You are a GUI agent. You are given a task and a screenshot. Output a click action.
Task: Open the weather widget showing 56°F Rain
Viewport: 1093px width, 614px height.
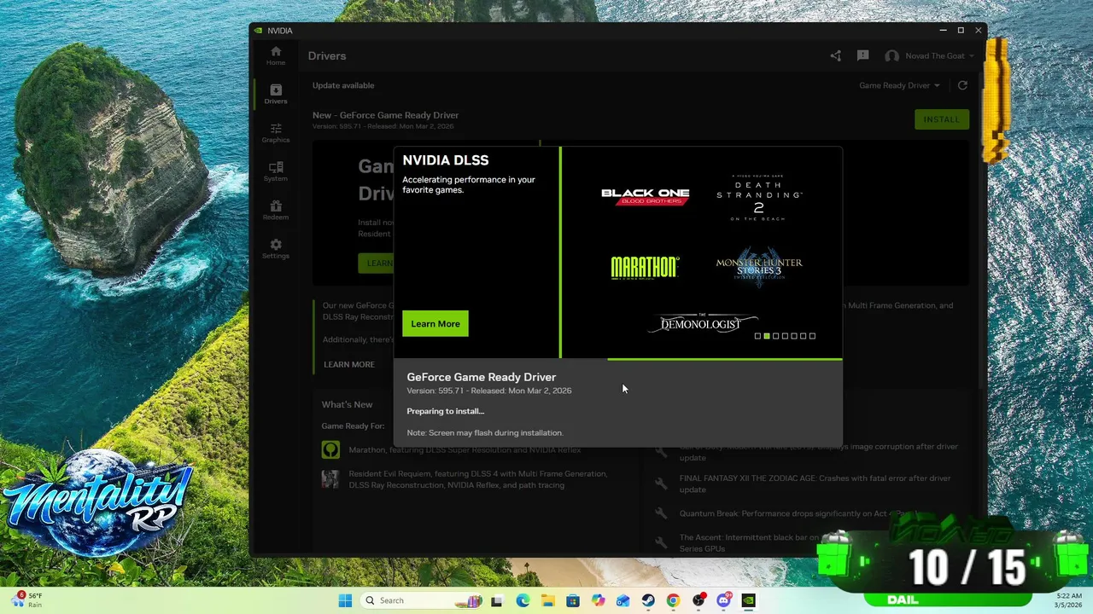tap(26, 600)
